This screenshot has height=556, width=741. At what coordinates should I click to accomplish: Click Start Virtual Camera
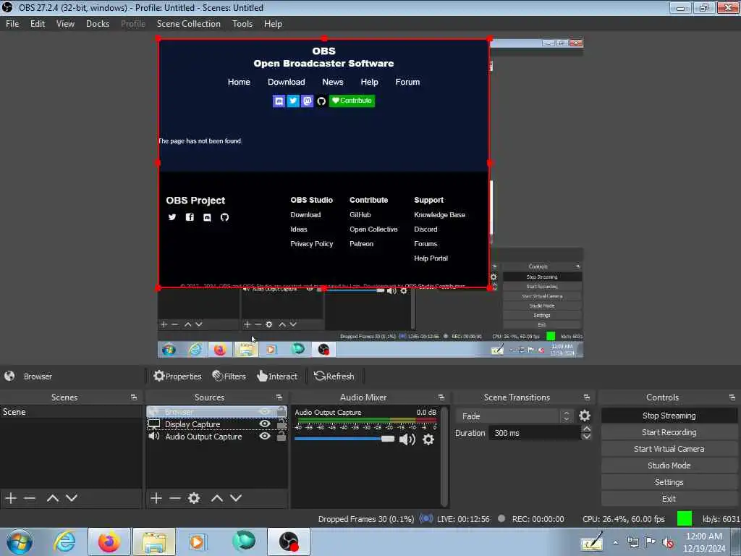pyautogui.click(x=669, y=449)
